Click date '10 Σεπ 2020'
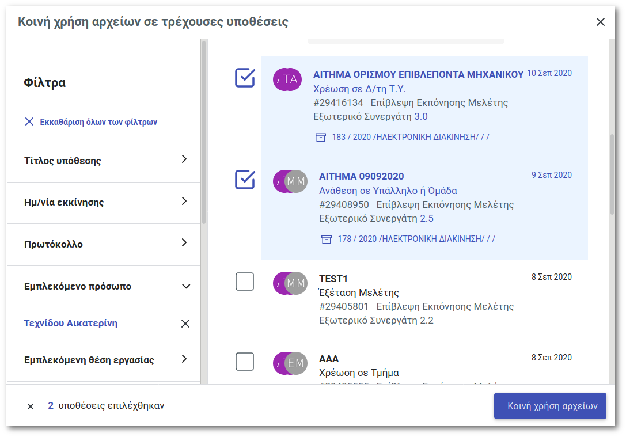Image resolution: width=626 pixels, height=437 pixels. [x=549, y=73]
